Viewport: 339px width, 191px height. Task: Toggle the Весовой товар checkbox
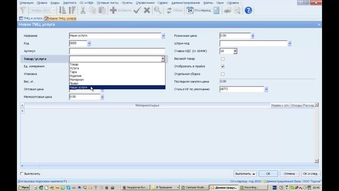[222, 59]
